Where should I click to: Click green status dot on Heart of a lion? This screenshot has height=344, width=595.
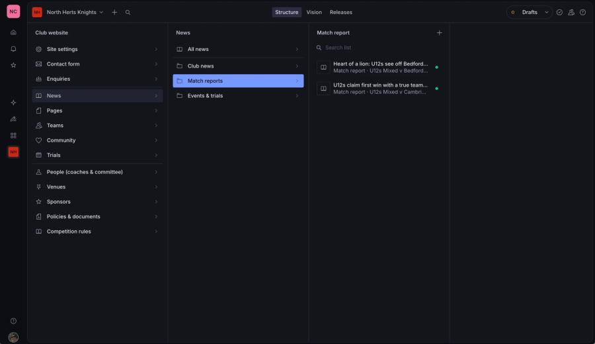pos(437,67)
